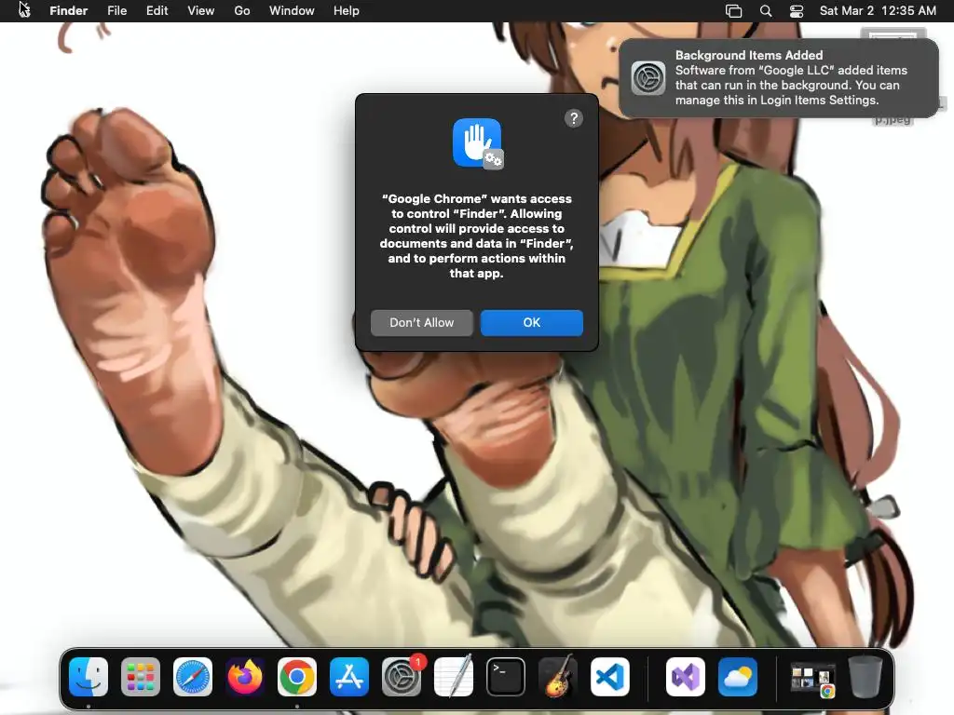
Task: Open Launchpad from the Dock
Action: click(x=141, y=677)
